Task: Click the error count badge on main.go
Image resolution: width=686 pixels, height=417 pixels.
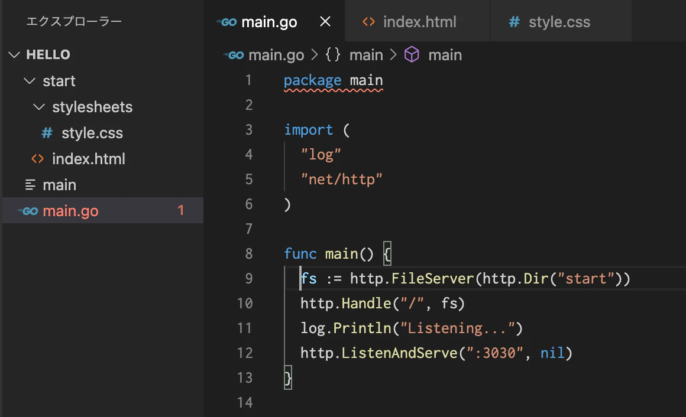Action: click(x=181, y=211)
